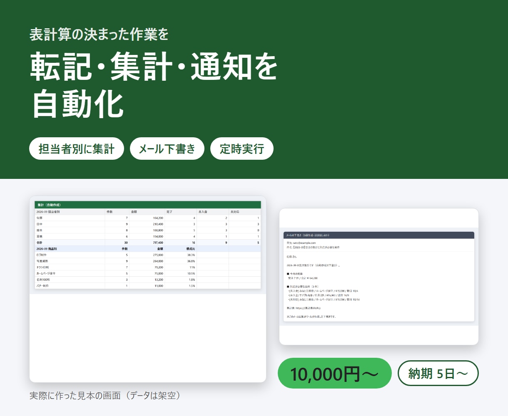
Task: Select the チラシ印刷 product row
Action: tap(148, 267)
